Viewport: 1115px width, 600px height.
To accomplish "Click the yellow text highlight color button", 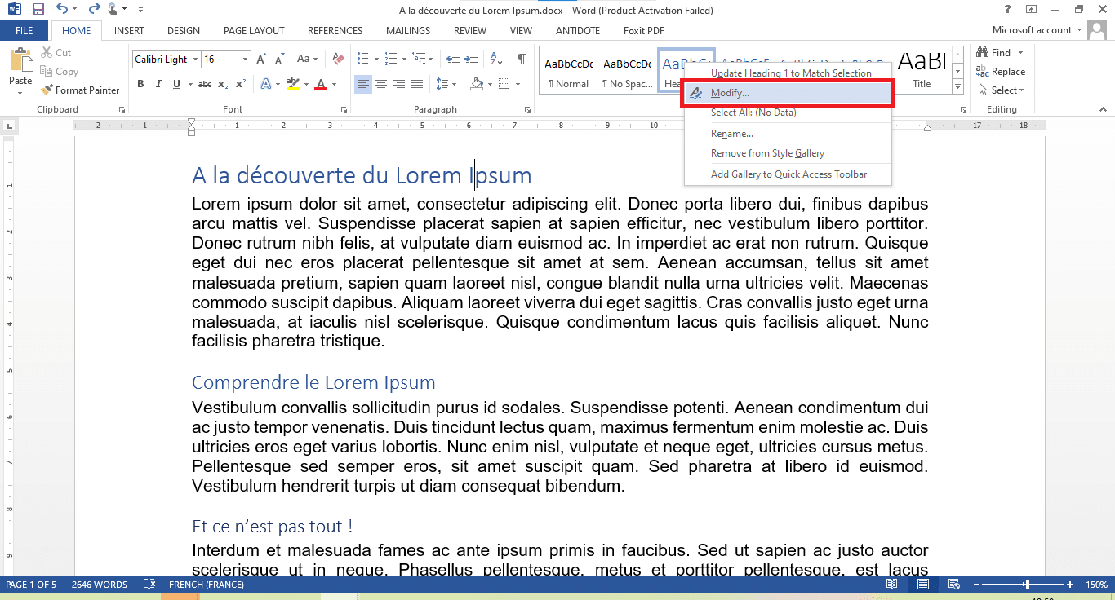I will [293, 84].
